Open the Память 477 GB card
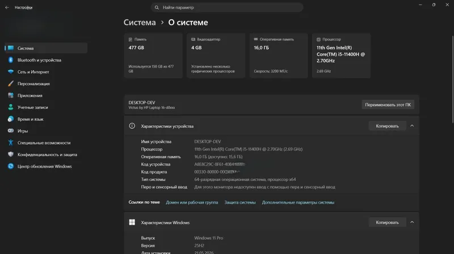The image size is (454, 254). click(153, 56)
